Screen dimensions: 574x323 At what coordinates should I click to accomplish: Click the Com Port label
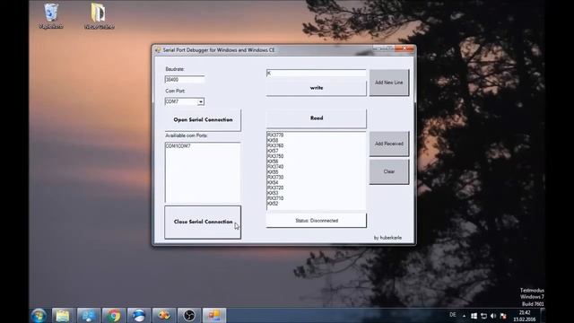click(x=175, y=92)
